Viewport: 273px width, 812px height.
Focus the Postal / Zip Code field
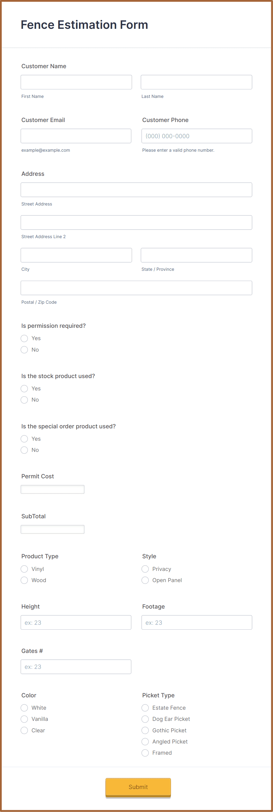coord(136,288)
